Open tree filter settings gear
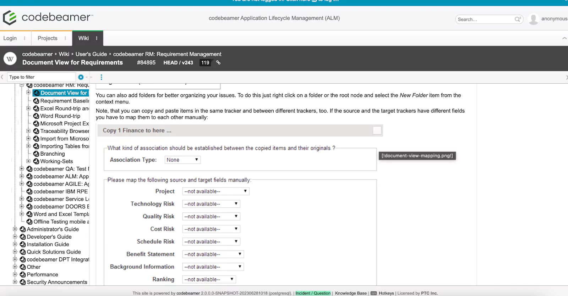The height and width of the screenshot is (296, 568). (x=81, y=77)
